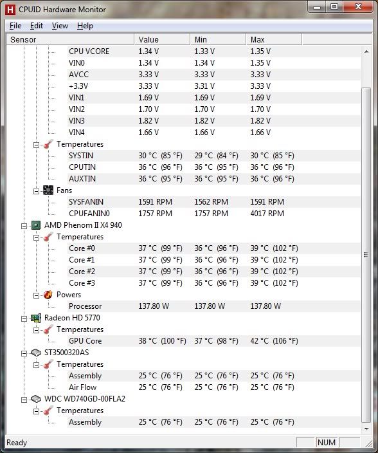This screenshot has height=453, width=378.
Task: Click thermometer icon under WDC WD740GD-00FLA2
Action: point(48,411)
